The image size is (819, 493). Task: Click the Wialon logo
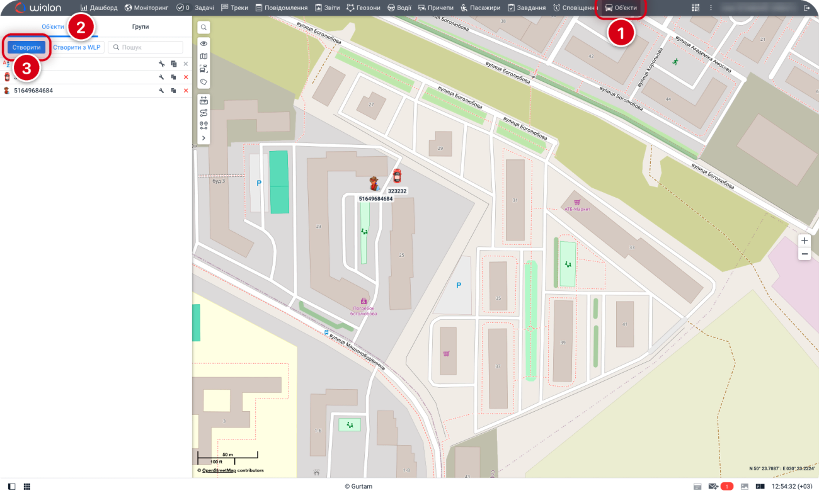coord(38,8)
